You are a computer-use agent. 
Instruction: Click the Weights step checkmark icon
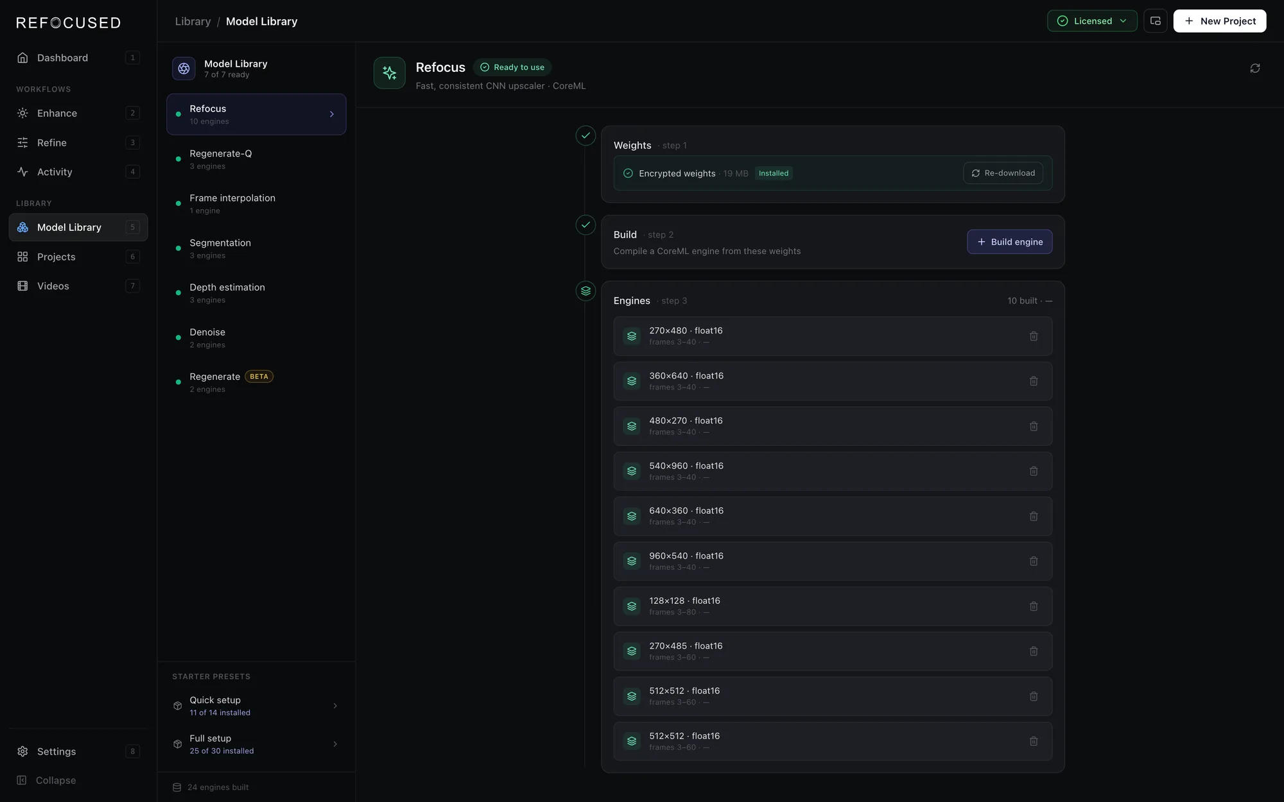(586, 135)
